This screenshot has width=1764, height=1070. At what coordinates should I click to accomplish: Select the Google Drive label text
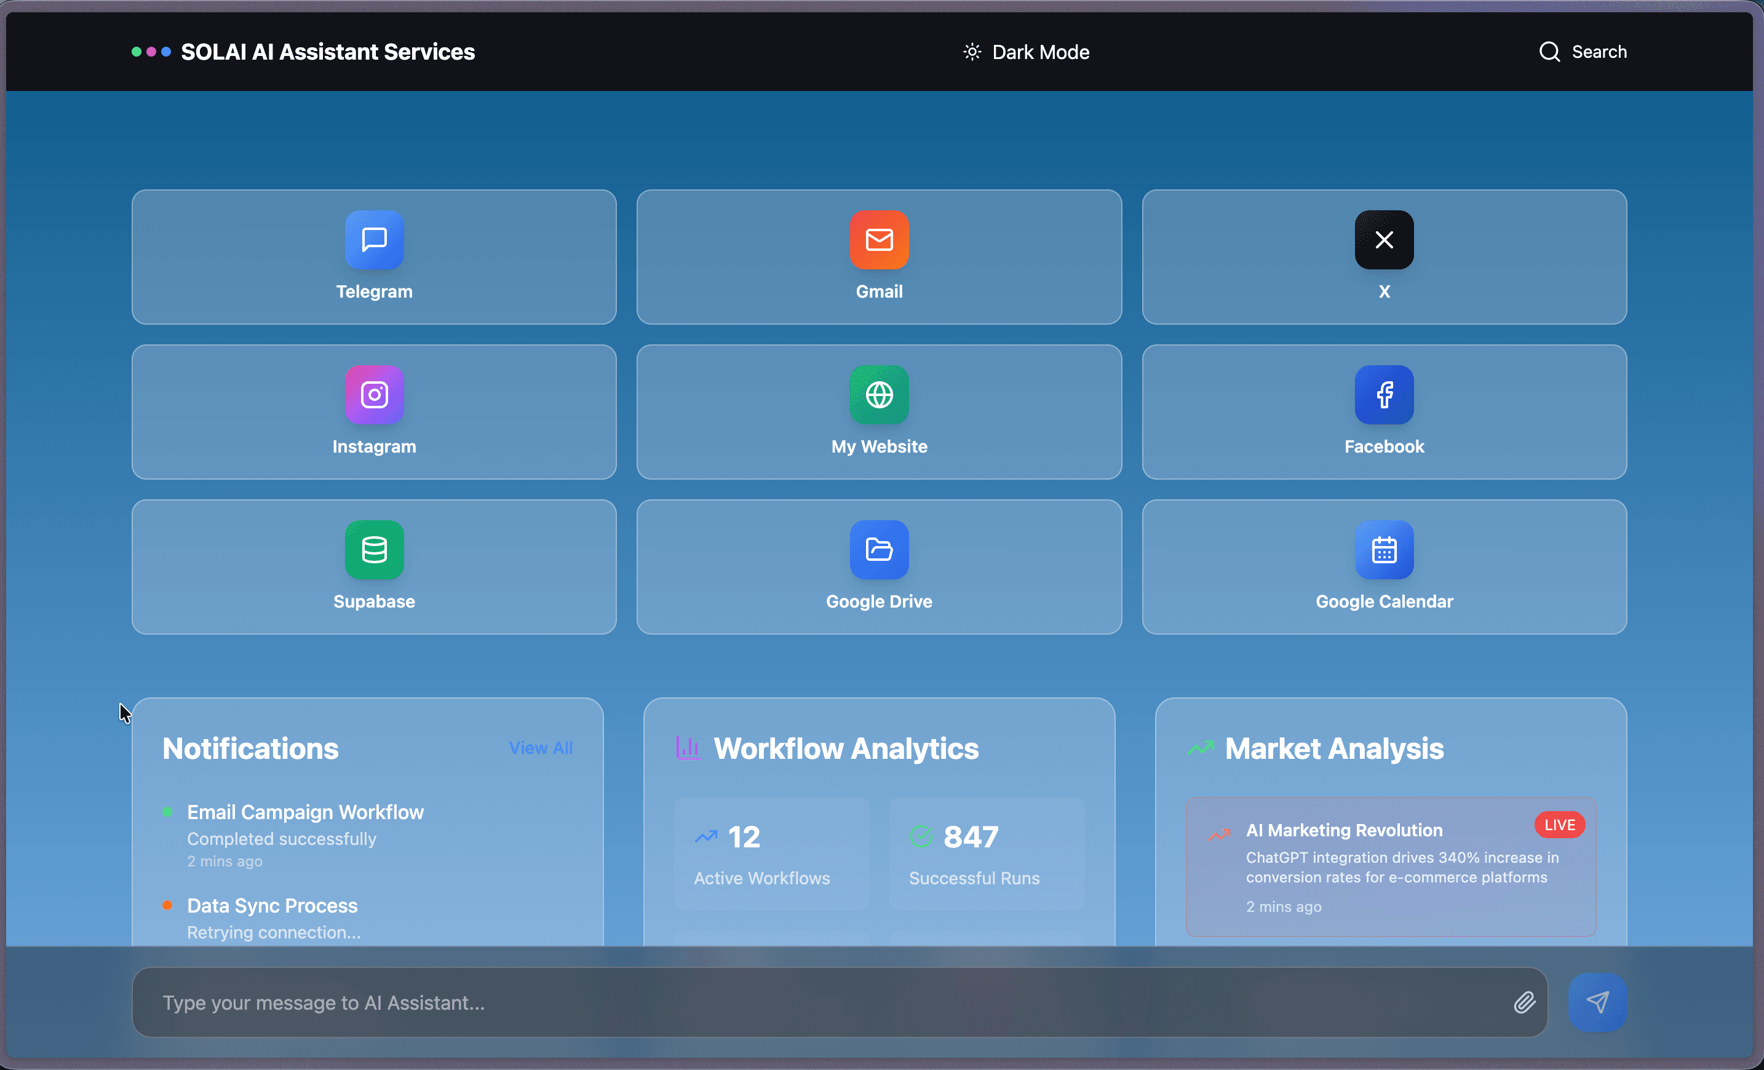[x=879, y=601]
